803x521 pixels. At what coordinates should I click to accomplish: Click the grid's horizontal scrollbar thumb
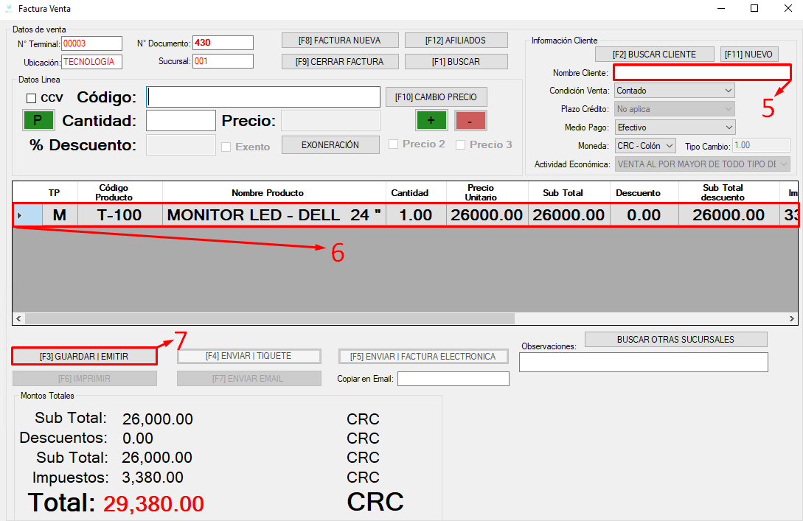click(x=269, y=319)
